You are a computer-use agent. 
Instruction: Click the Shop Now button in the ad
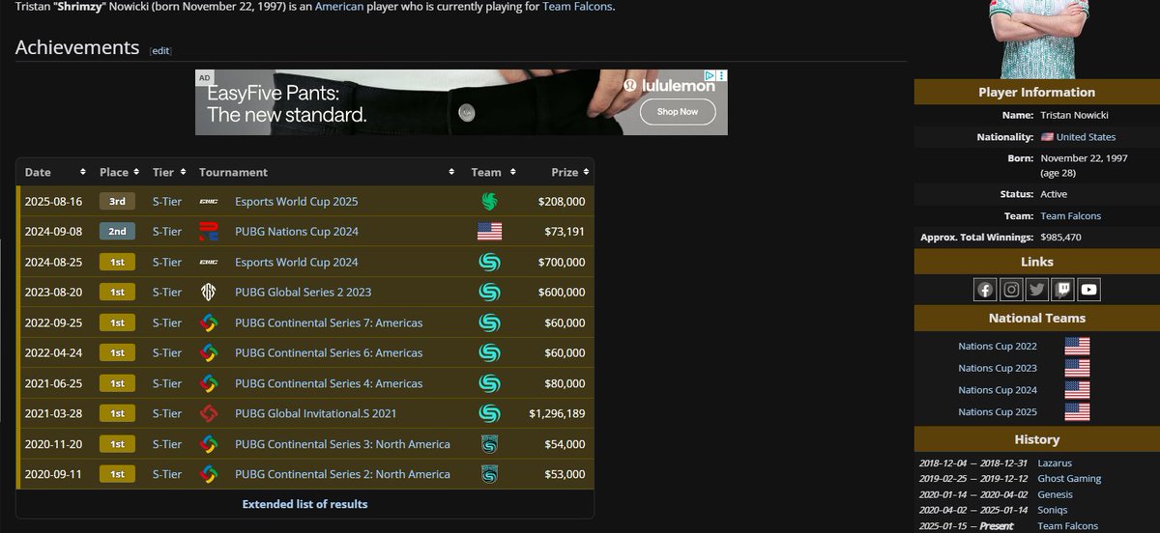pyautogui.click(x=678, y=112)
